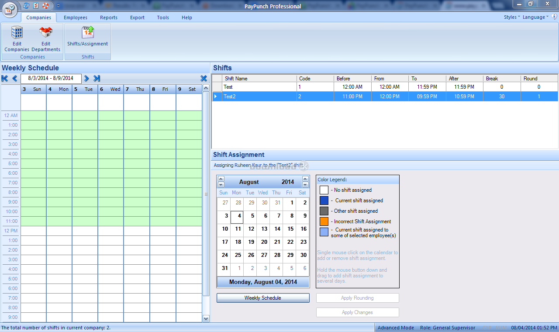Screen dimensions: 559x332
Task: Click the refresh icon in quick access toolbar
Action: pos(26,6)
